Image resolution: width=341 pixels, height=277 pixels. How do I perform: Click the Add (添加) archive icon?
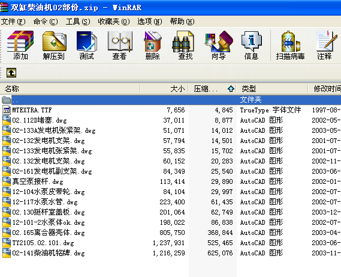20,41
